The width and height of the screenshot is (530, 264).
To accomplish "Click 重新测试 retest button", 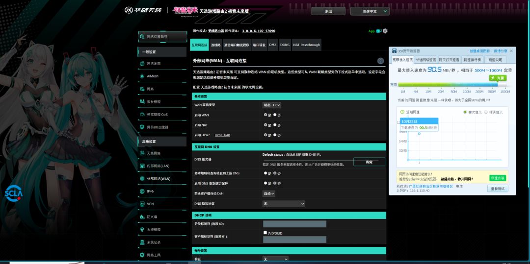I will click(x=498, y=189).
